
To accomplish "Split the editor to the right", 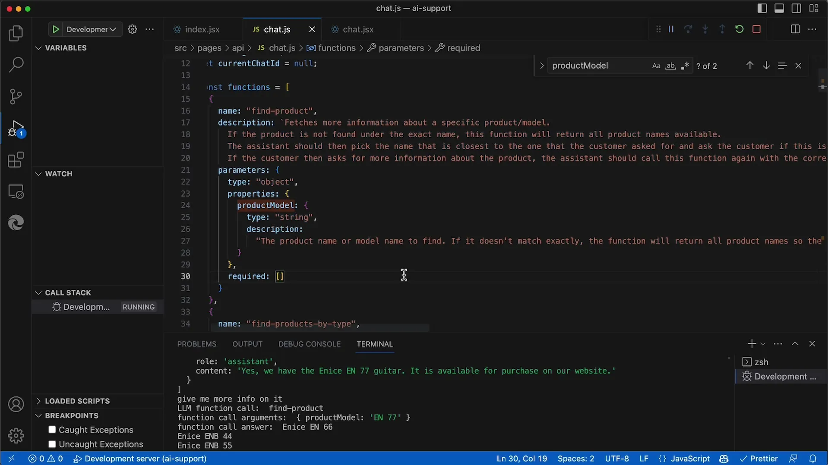I will pyautogui.click(x=795, y=29).
